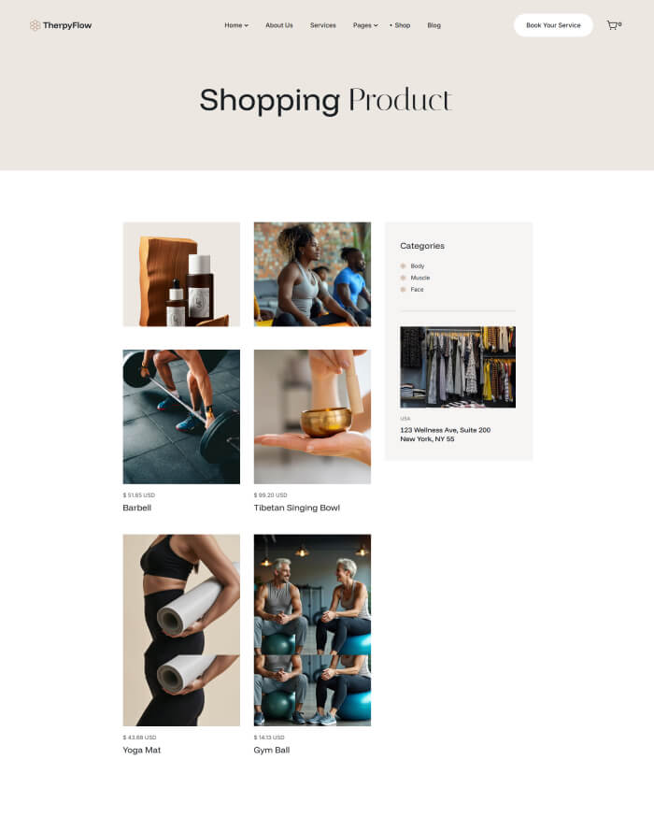Screen dimensions: 654x817
Task: Click the yoga class product image
Action: [x=312, y=275]
